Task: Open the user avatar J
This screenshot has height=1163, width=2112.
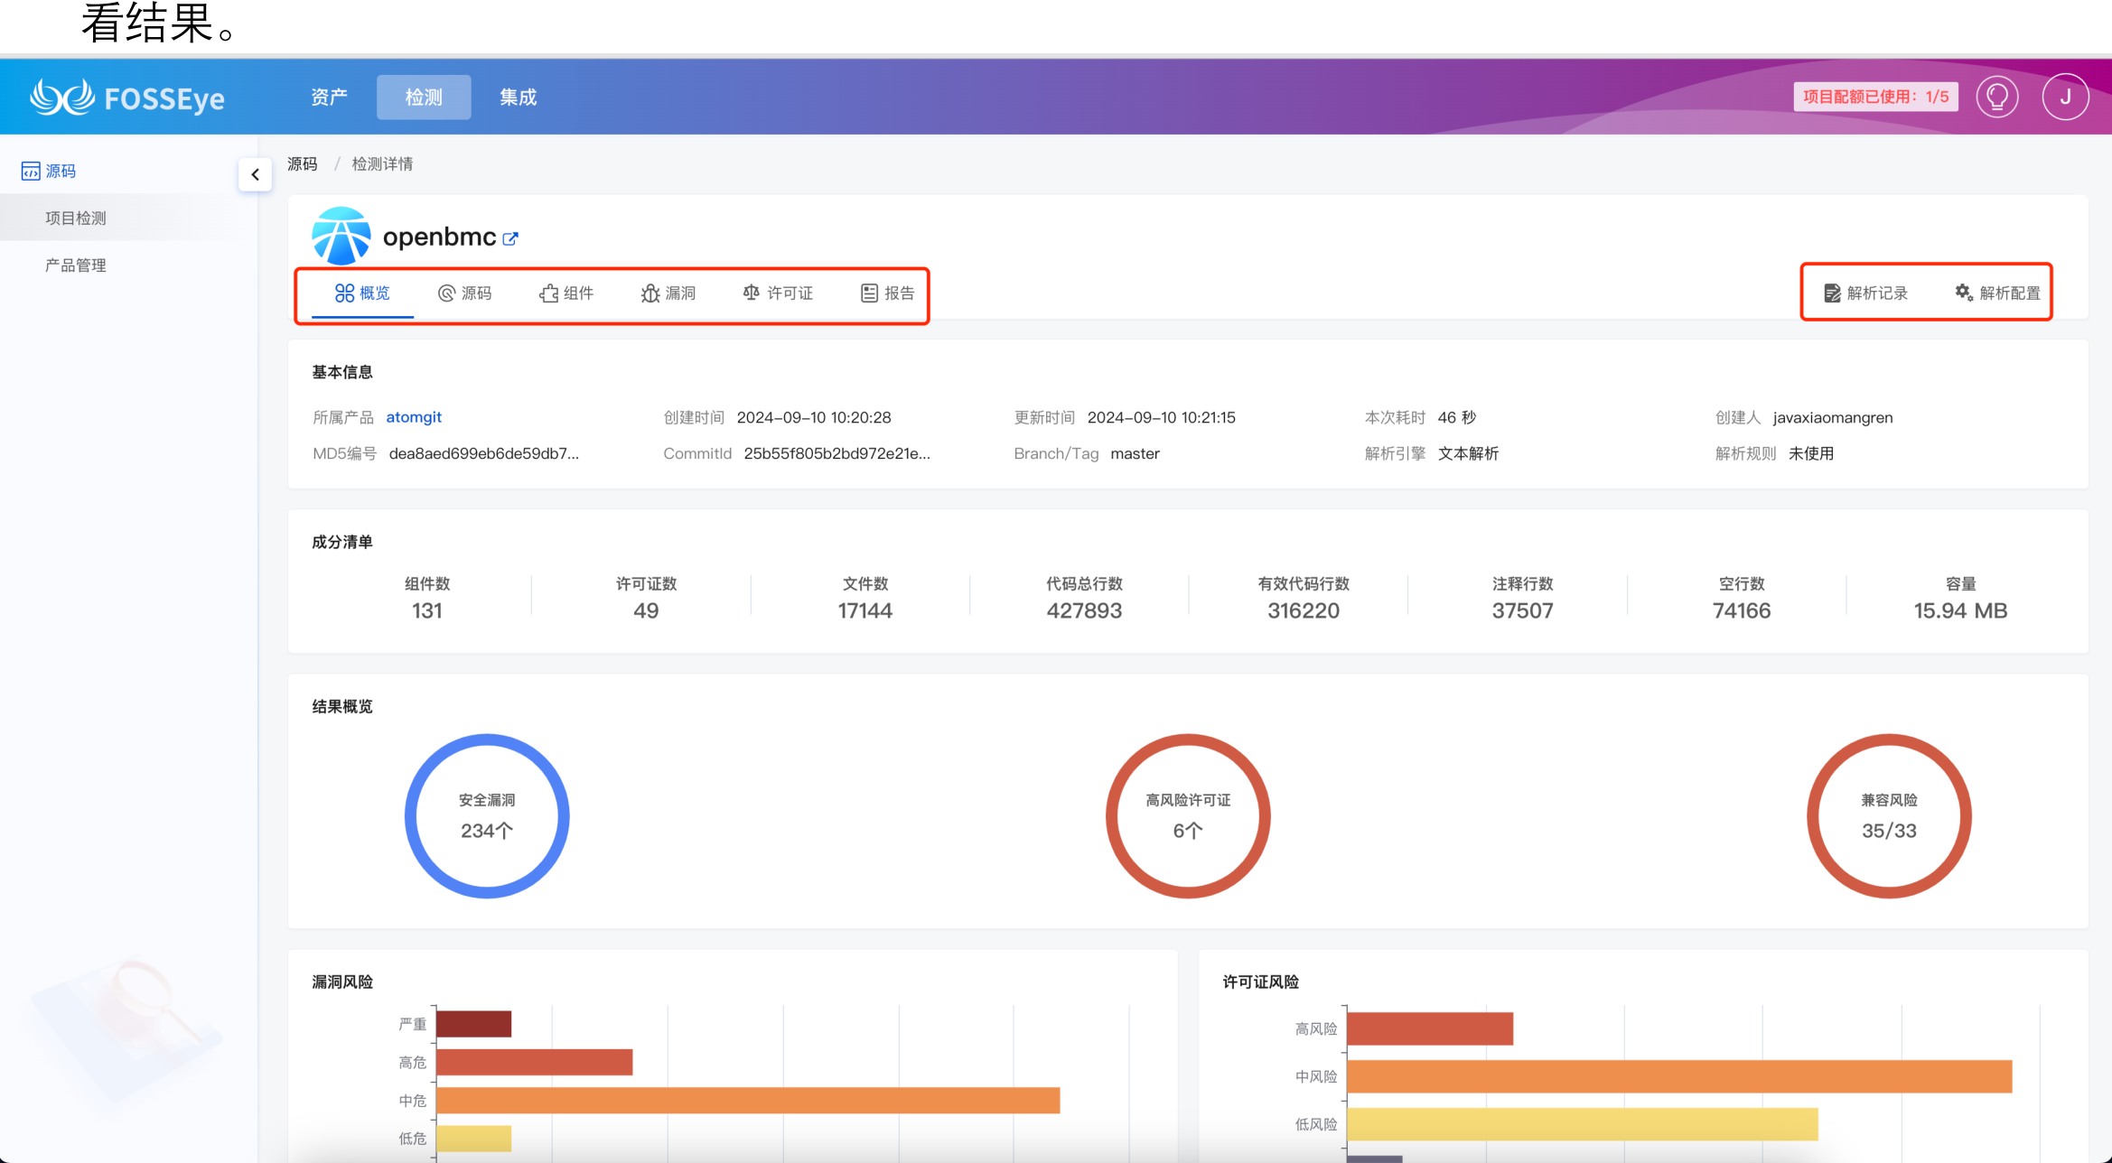Action: click(x=2065, y=97)
